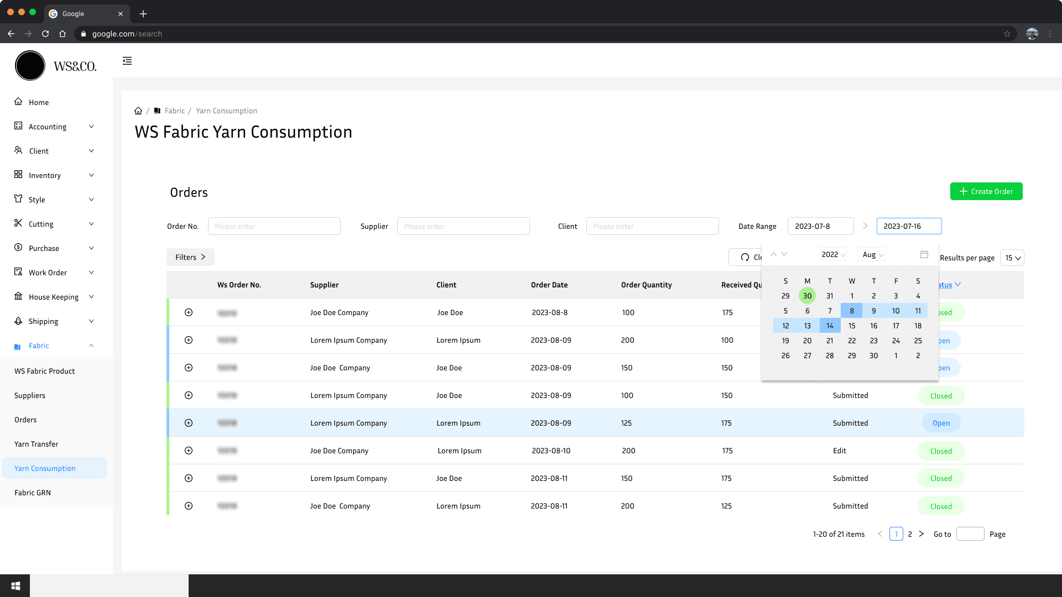Bookmark page with the star icon
The height and width of the screenshot is (597, 1062).
pyautogui.click(x=1007, y=34)
